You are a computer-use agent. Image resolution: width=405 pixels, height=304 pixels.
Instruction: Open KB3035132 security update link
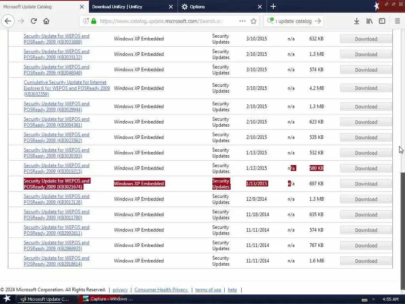[56, 54]
